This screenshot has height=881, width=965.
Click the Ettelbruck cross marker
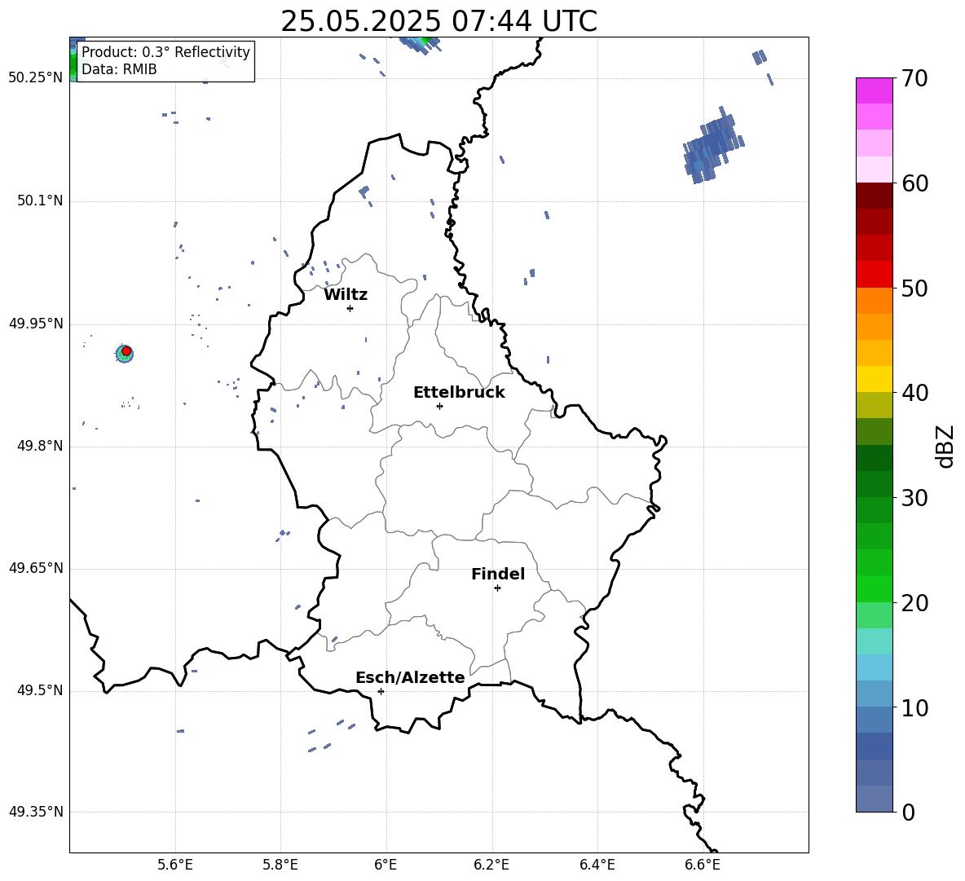coord(439,406)
